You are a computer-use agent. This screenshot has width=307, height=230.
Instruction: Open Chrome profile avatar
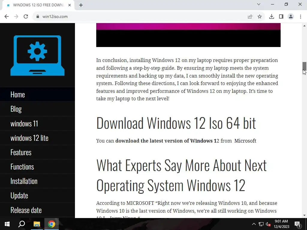291,17
